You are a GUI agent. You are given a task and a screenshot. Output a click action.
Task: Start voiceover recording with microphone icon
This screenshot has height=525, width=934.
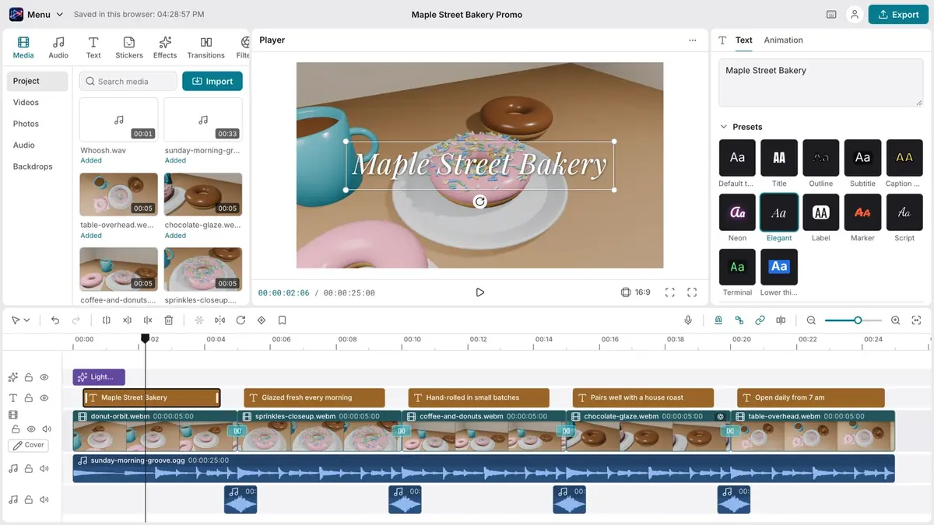688,320
